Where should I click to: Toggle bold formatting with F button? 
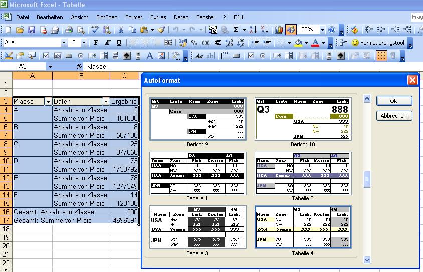[96, 43]
